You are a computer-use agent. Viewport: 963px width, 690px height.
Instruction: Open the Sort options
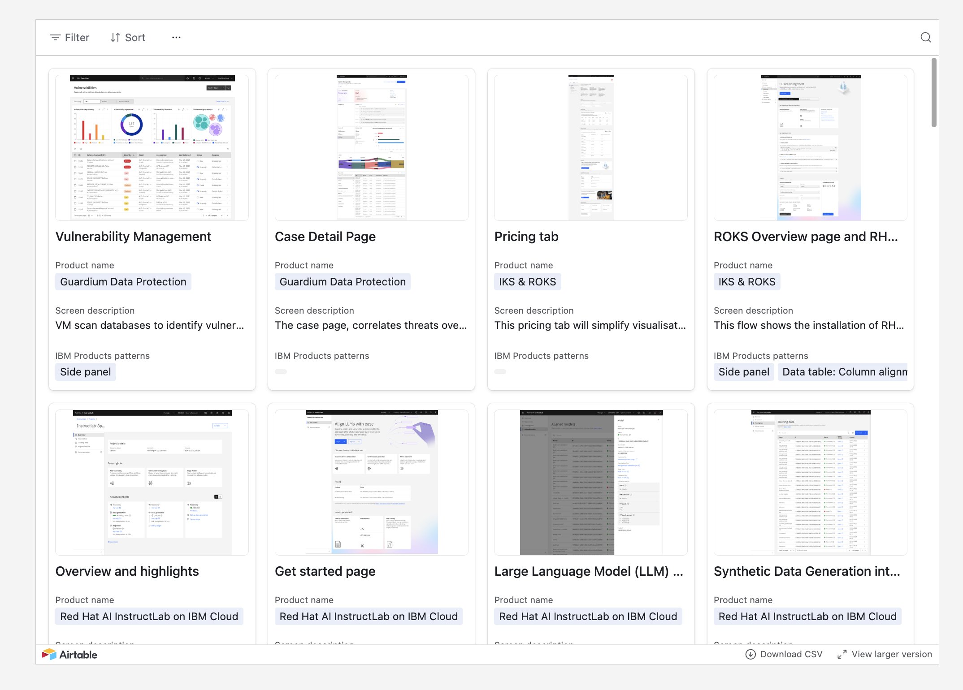(x=128, y=38)
